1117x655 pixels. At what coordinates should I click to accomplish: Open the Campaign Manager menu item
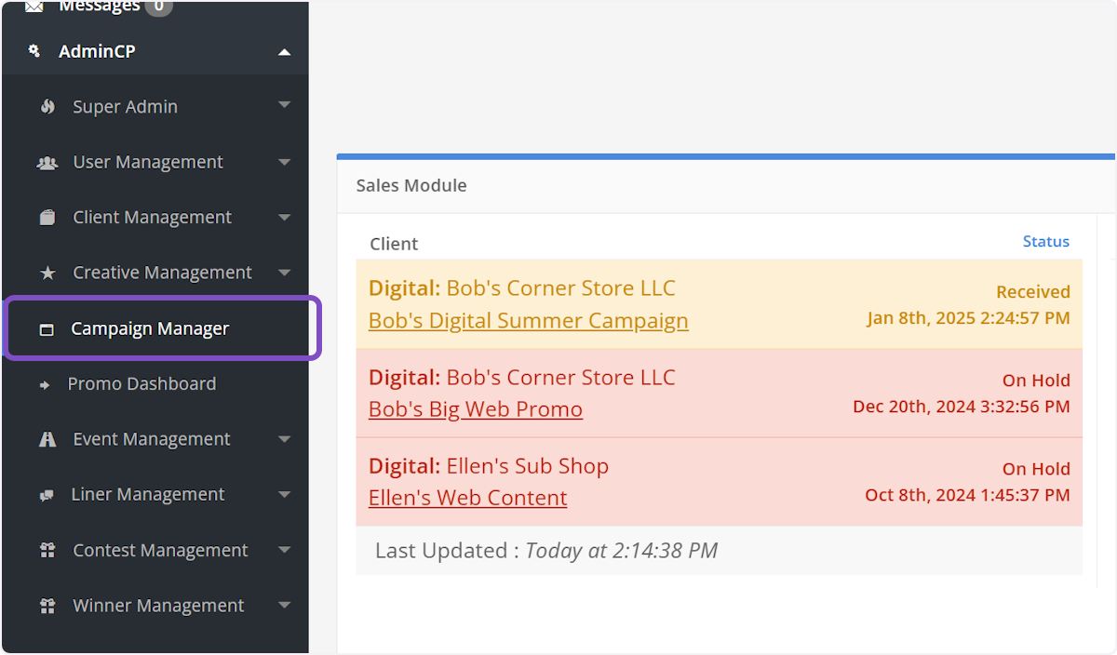click(x=150, y=328)
